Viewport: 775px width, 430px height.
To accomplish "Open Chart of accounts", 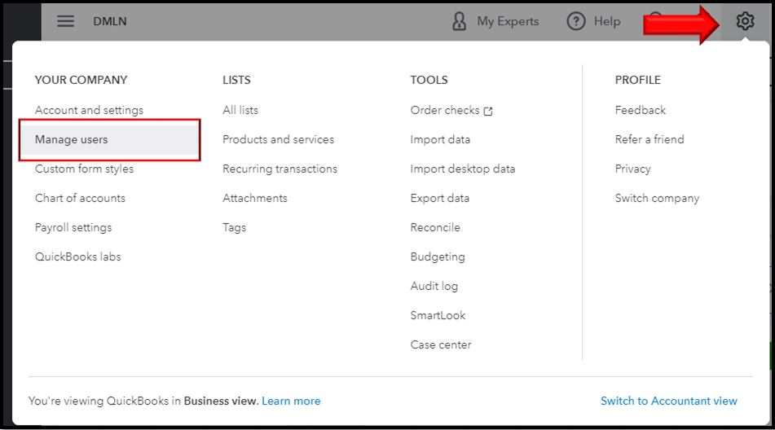I will click(80, 198).
